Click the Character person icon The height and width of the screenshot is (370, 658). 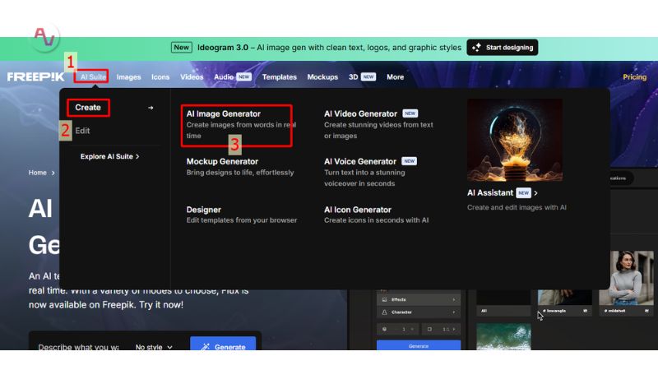(x=384, y=312)
